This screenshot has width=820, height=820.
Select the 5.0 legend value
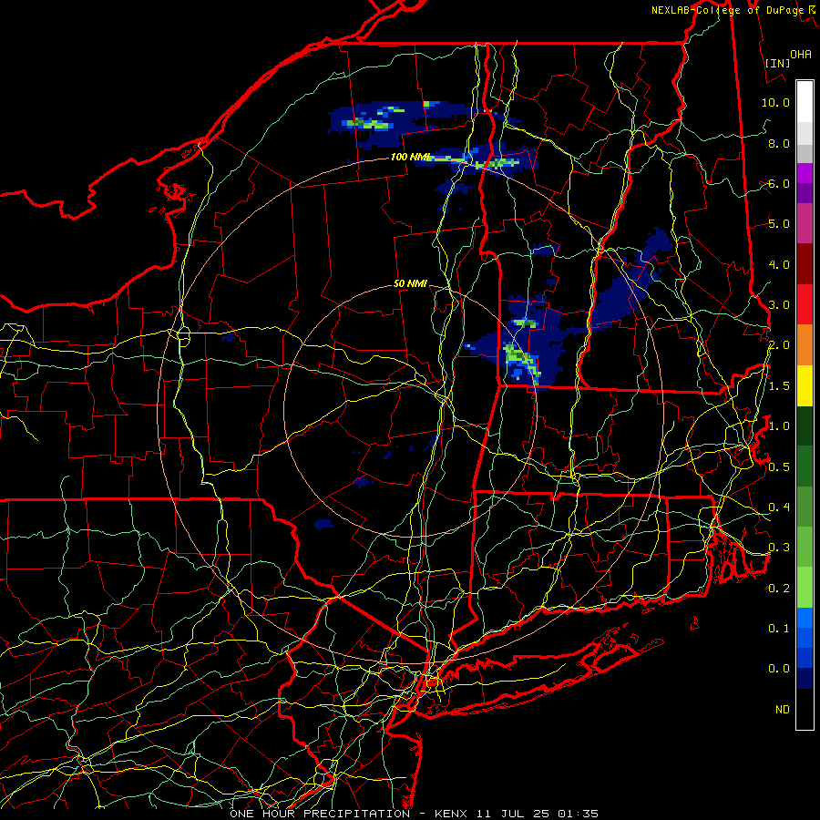coord(779,224)
